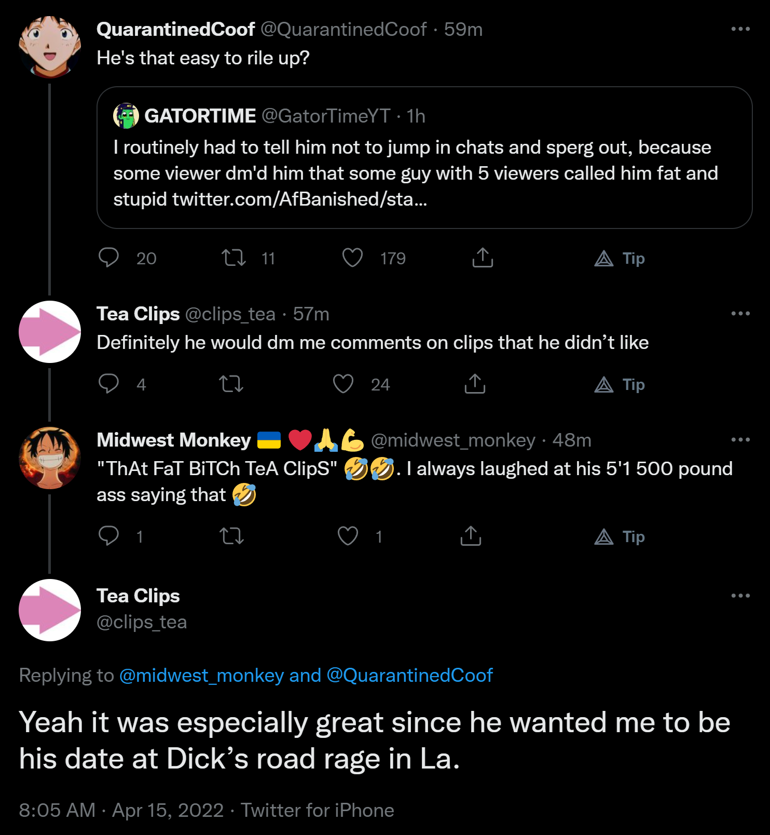
Task: Share QuarantinedCoof's tweet using share icon
Action: [483, 258]
